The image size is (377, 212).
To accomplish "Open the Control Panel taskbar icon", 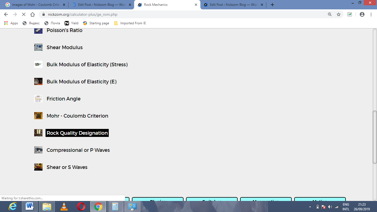I will tap(132, 206).
